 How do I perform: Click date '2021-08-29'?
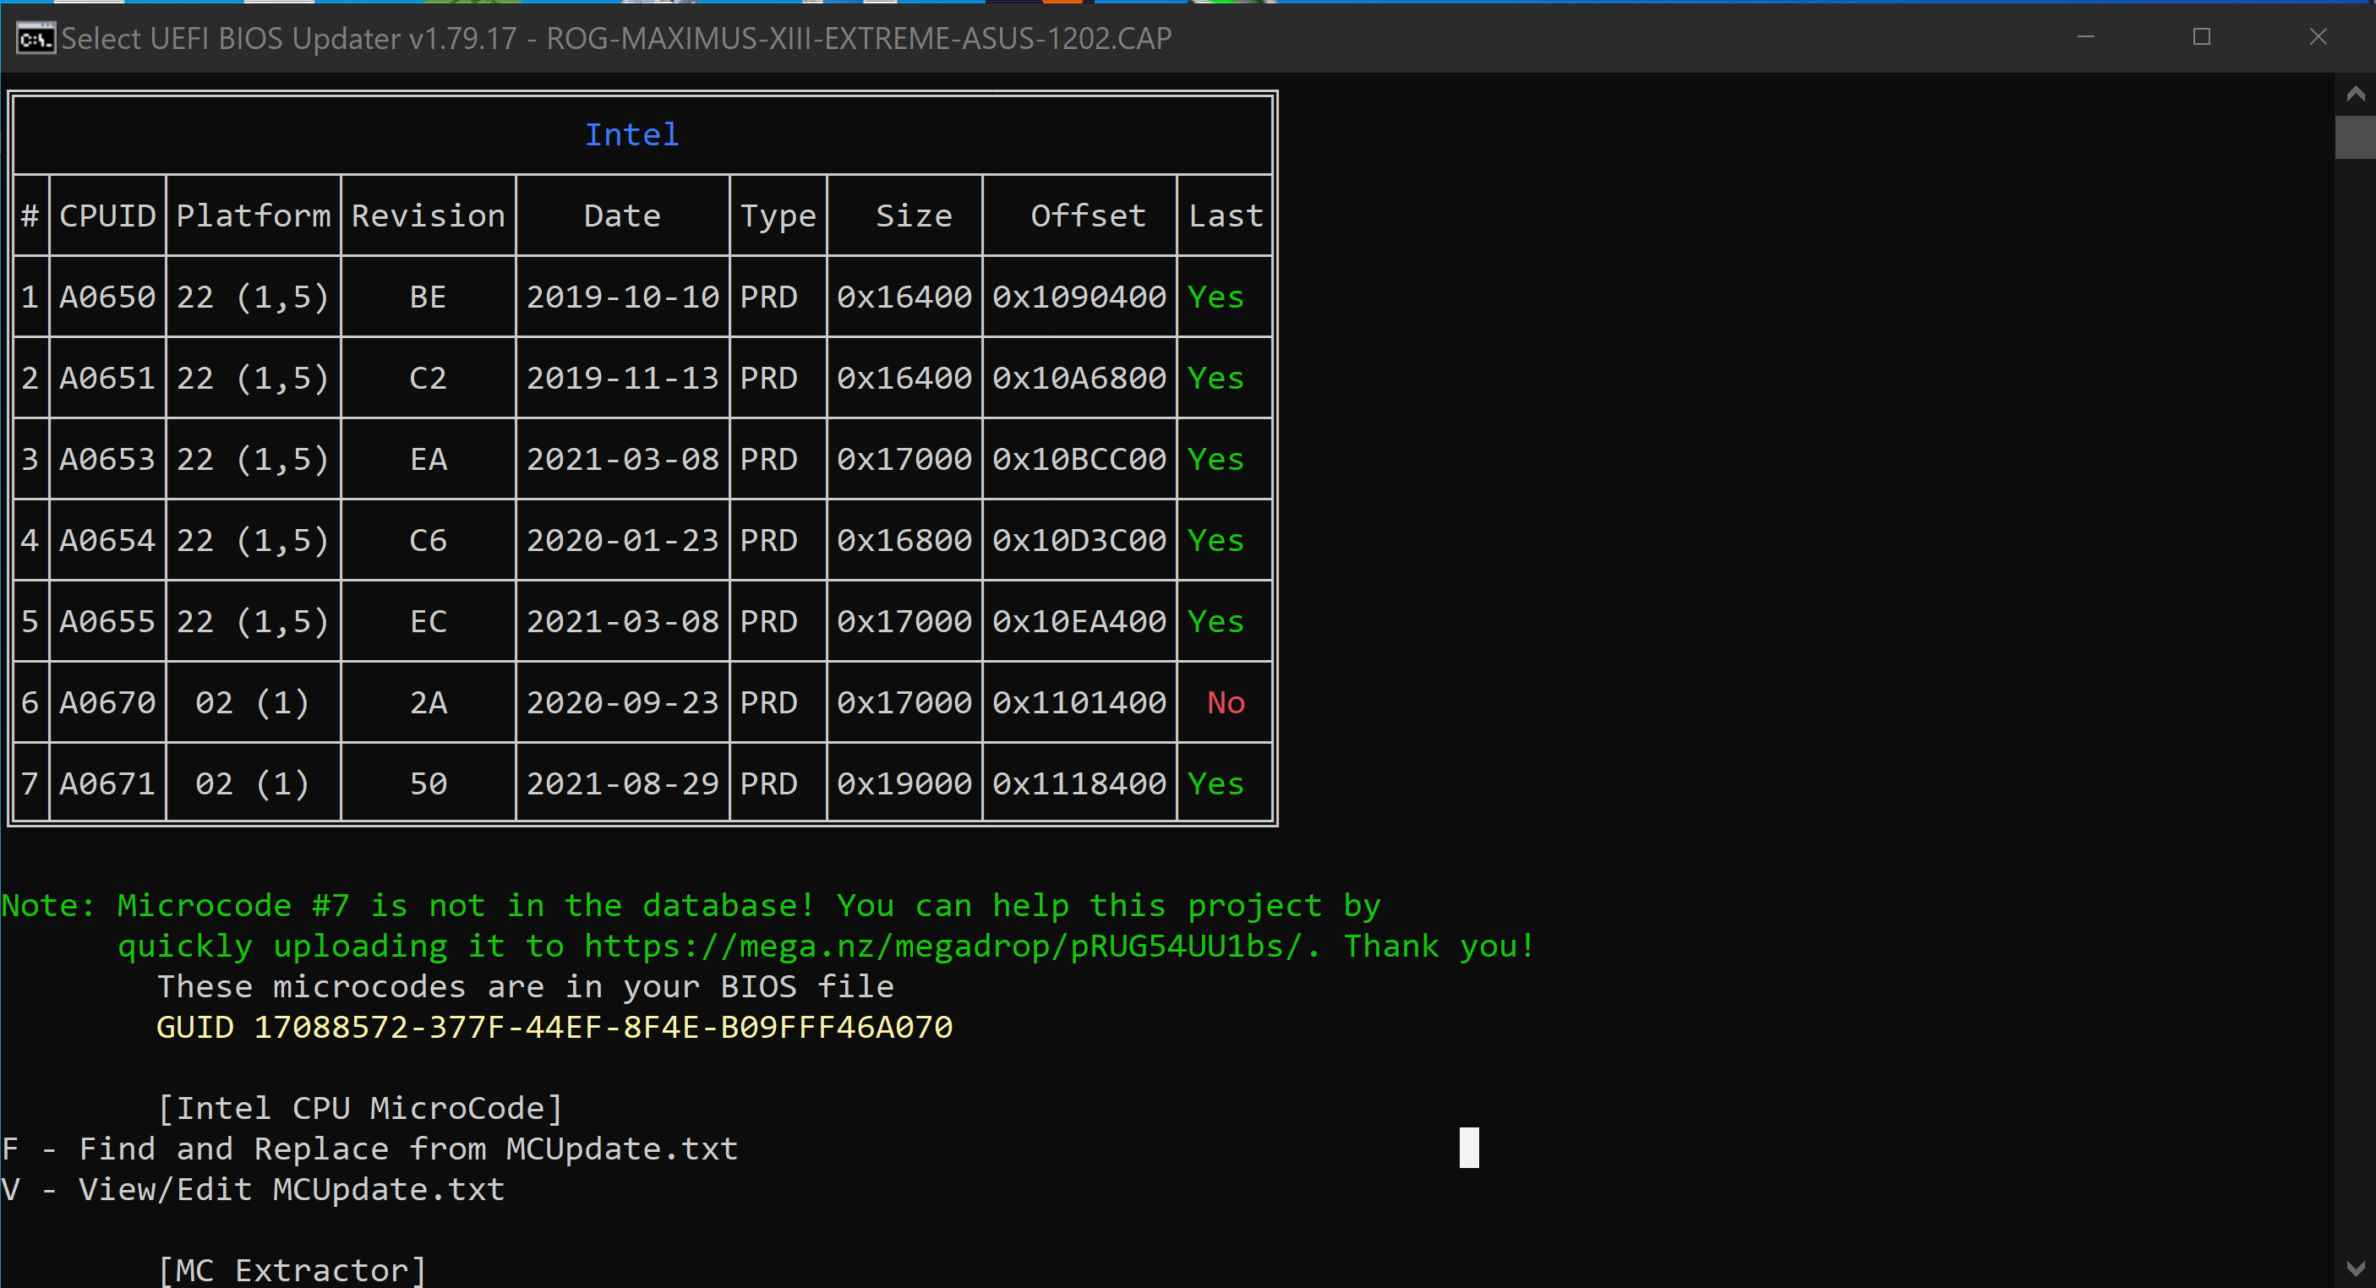click(623, 783)
